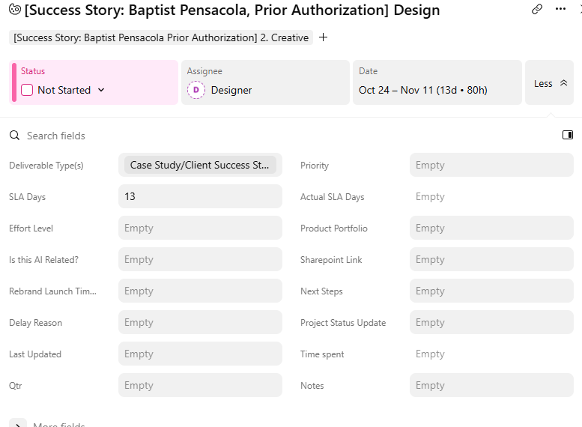Toggle the side panel layout icon
Screen dimensions: 582x427
[x=568, y=135]
